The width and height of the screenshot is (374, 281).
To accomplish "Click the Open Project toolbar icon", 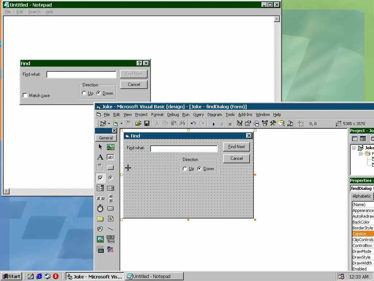I will coord(138,123).
